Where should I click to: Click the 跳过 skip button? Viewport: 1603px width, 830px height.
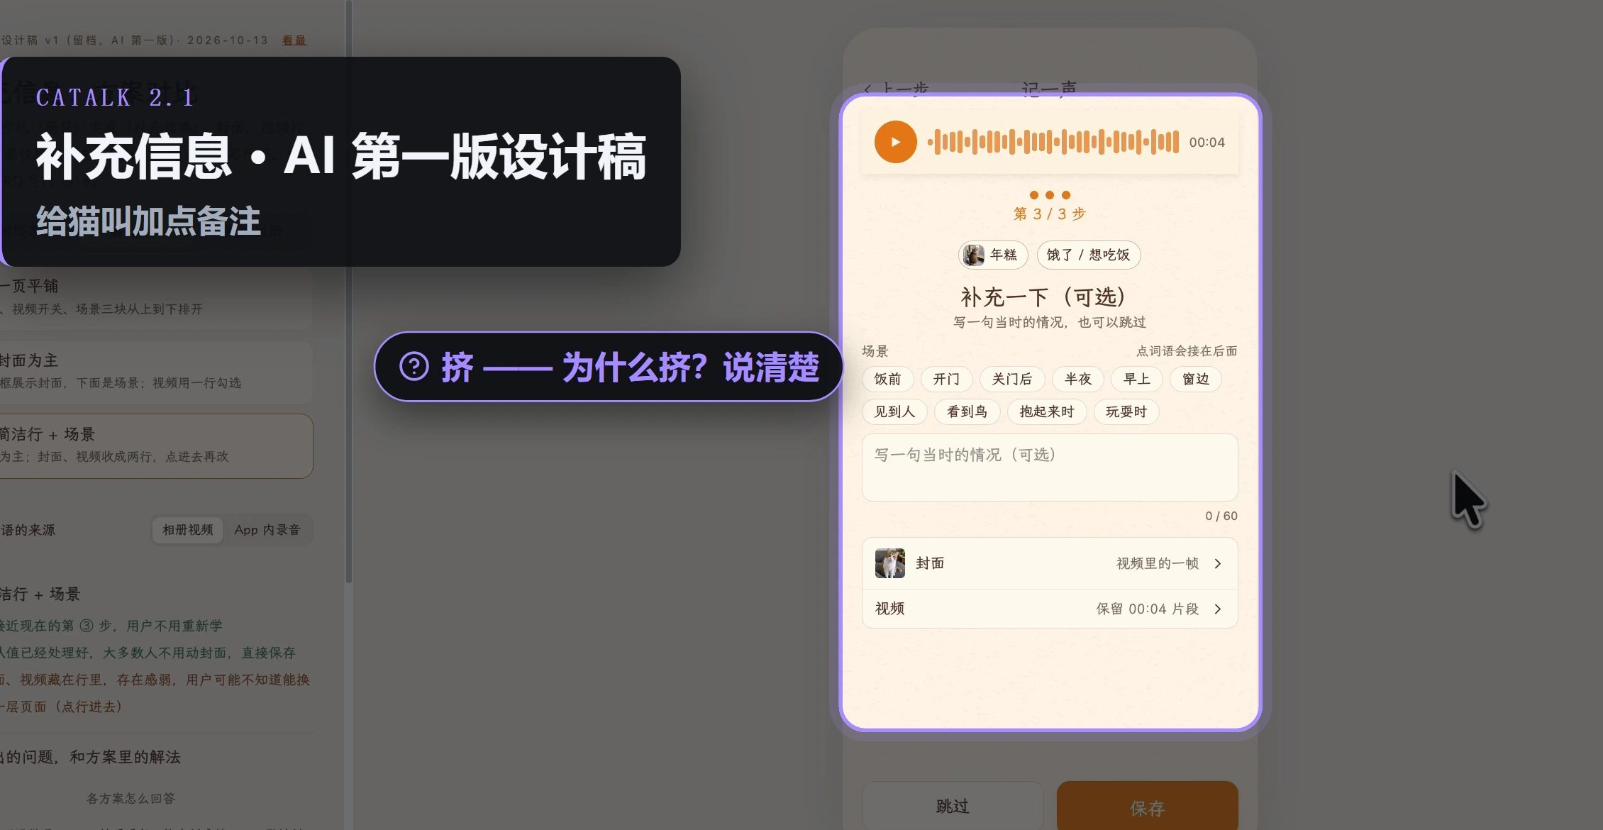click(953, 806)
